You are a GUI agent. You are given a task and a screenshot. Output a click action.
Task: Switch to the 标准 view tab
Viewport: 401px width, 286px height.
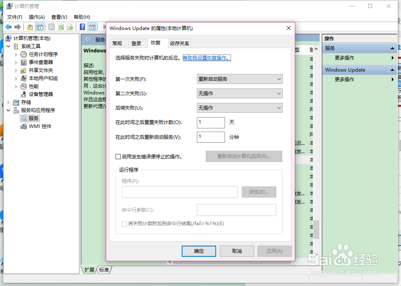click(104, 270)
